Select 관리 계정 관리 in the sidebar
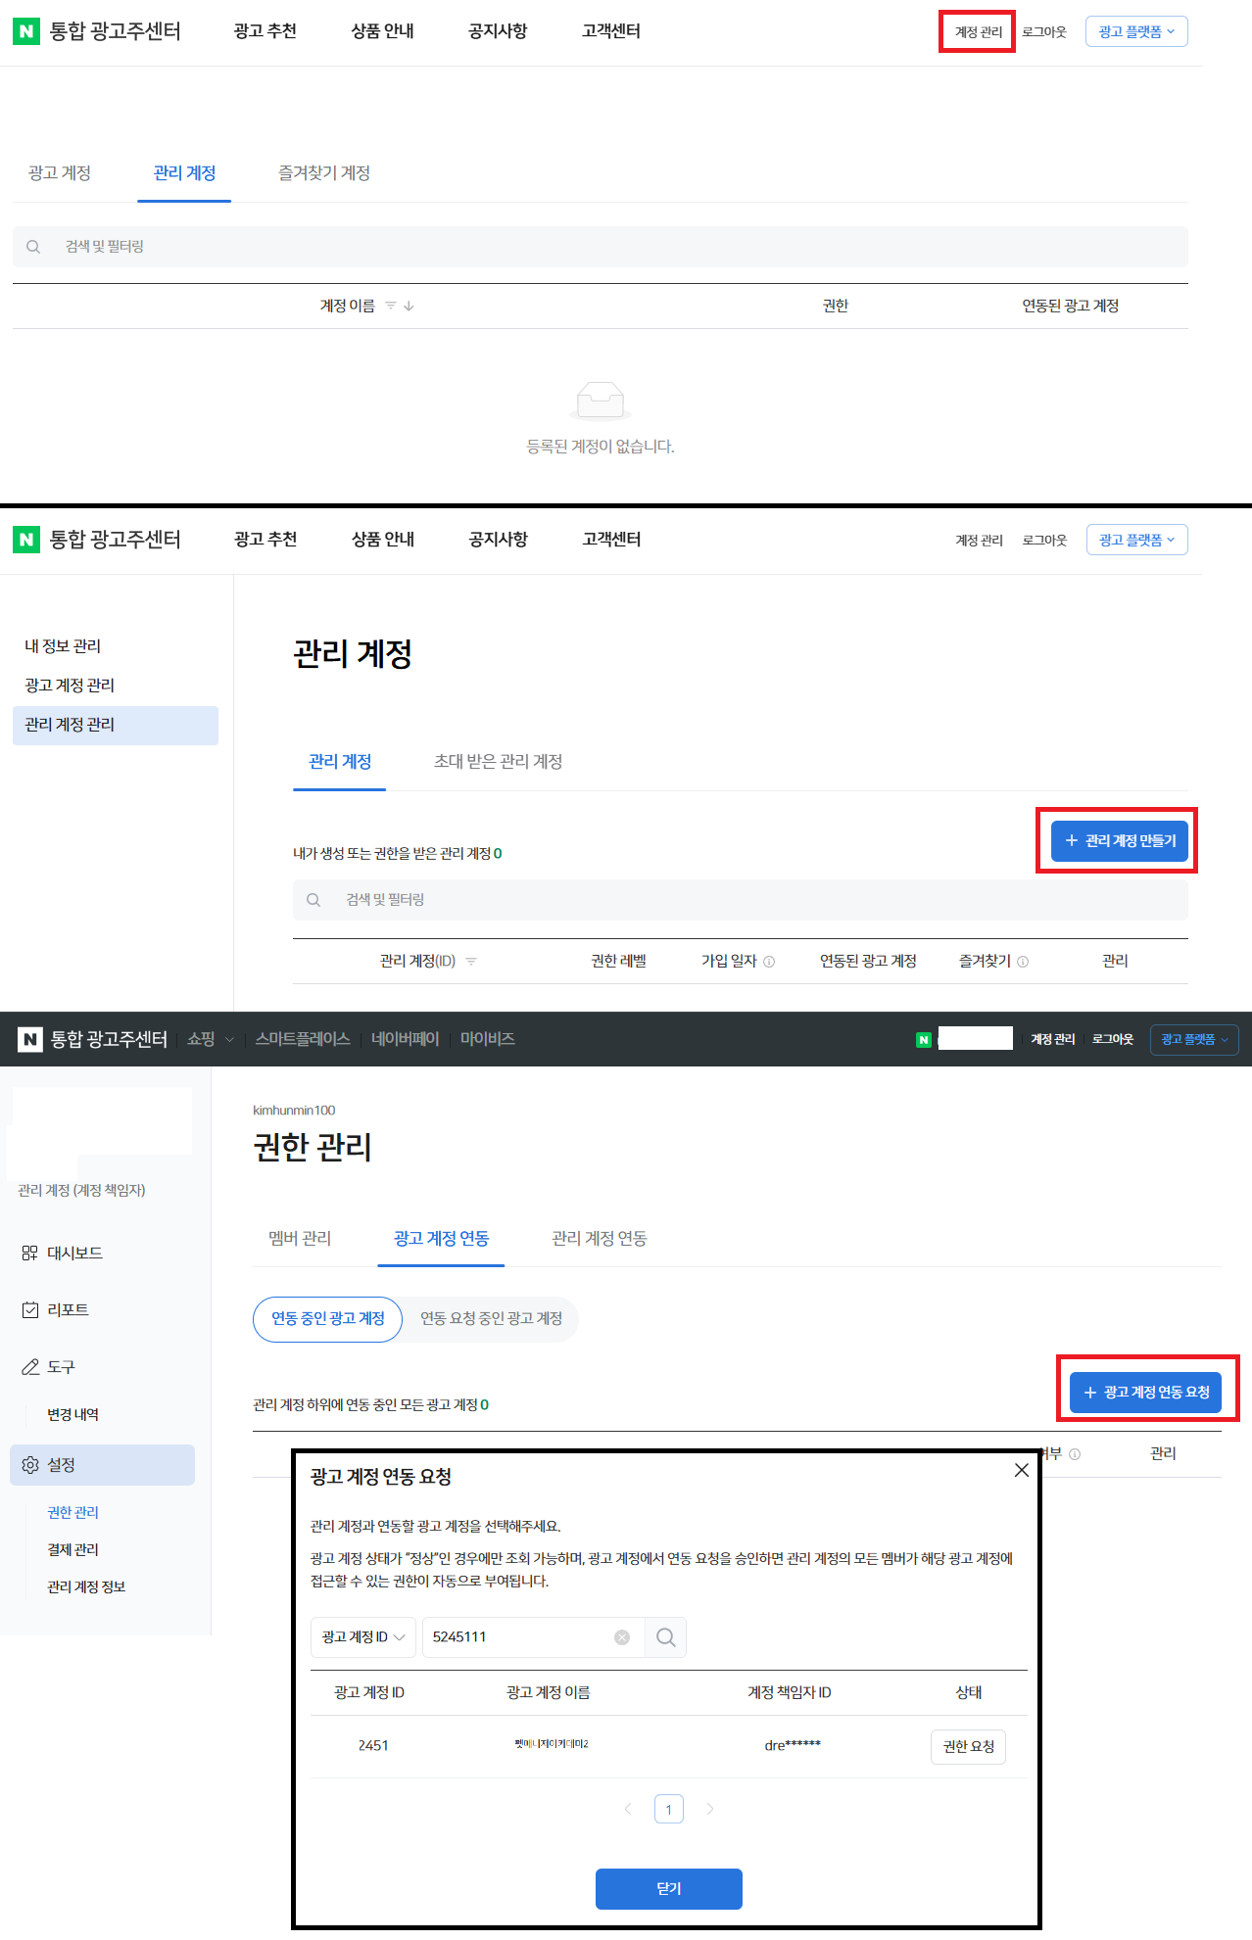This screenshot has height=1940, width=1252. (x=116, y=726)
